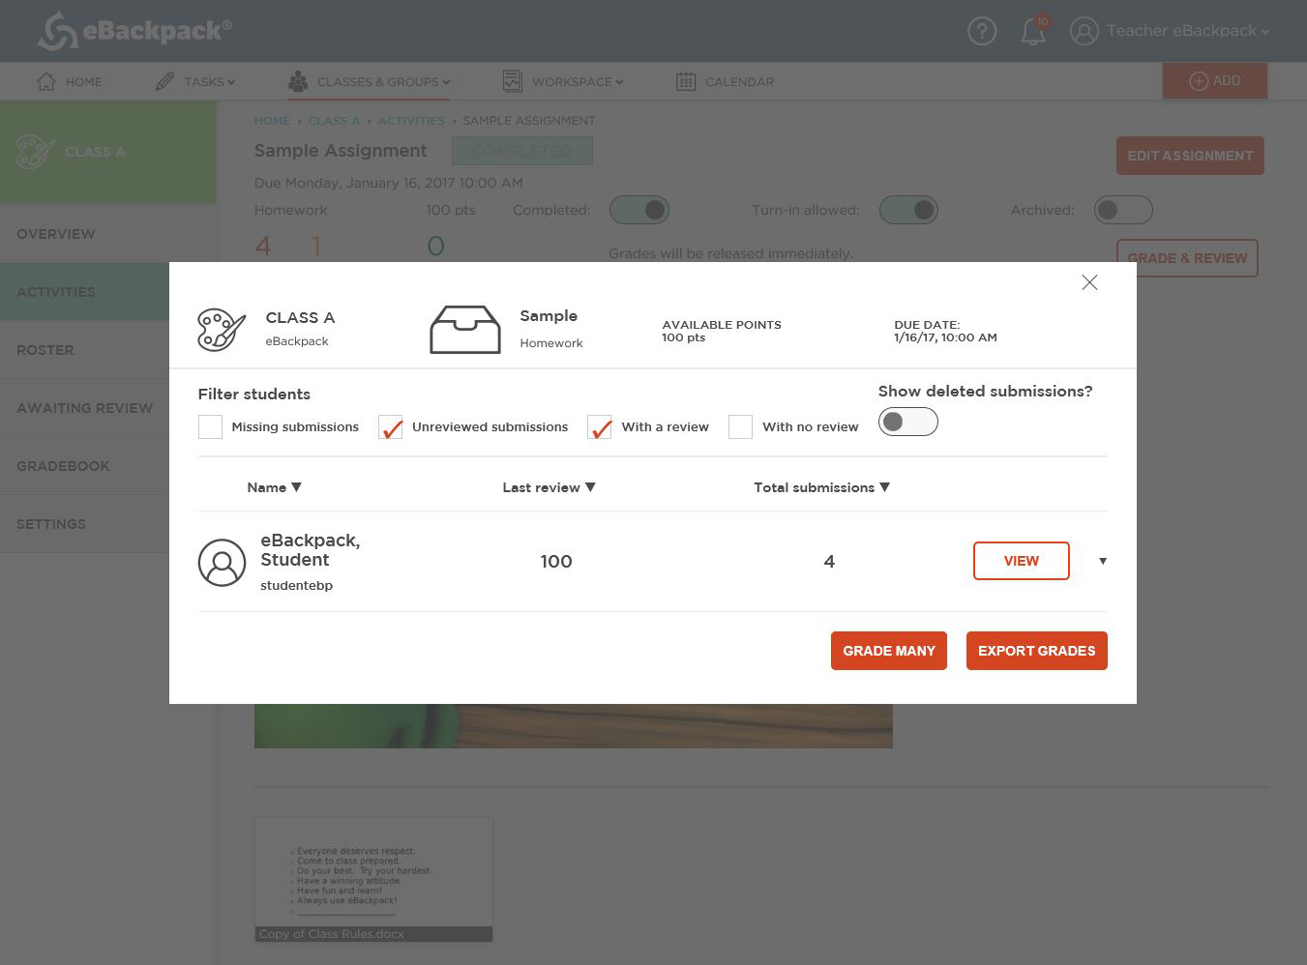This screenshot has width=1307, height=965.
Task: Click the Grade Many button
Action: [889, 651]
